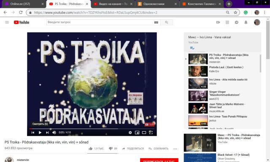Mute the video volume speaker icon
The image size is (270, 162).
(54, 133)
